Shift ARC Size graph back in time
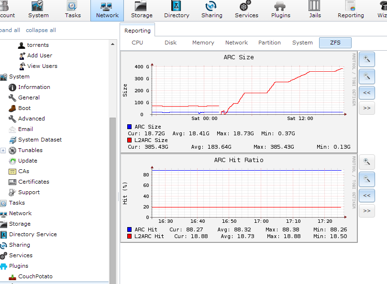387x284 pixels. pos(366,92)
